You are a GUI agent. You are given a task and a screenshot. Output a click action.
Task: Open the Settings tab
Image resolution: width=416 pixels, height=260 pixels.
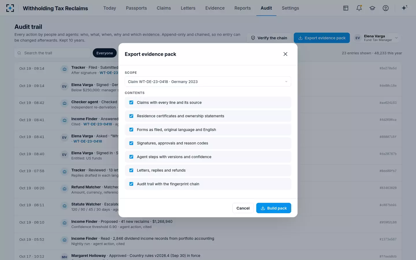tap(290, 8)
